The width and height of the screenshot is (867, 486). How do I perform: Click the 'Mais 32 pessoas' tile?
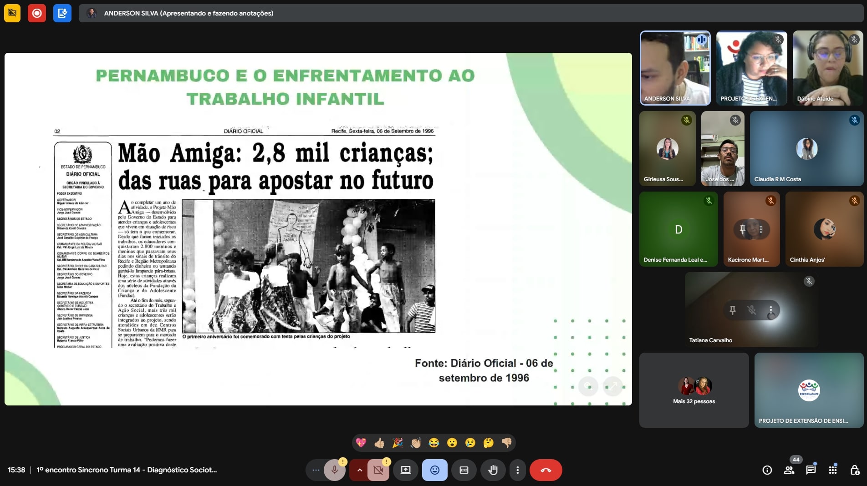694,390
